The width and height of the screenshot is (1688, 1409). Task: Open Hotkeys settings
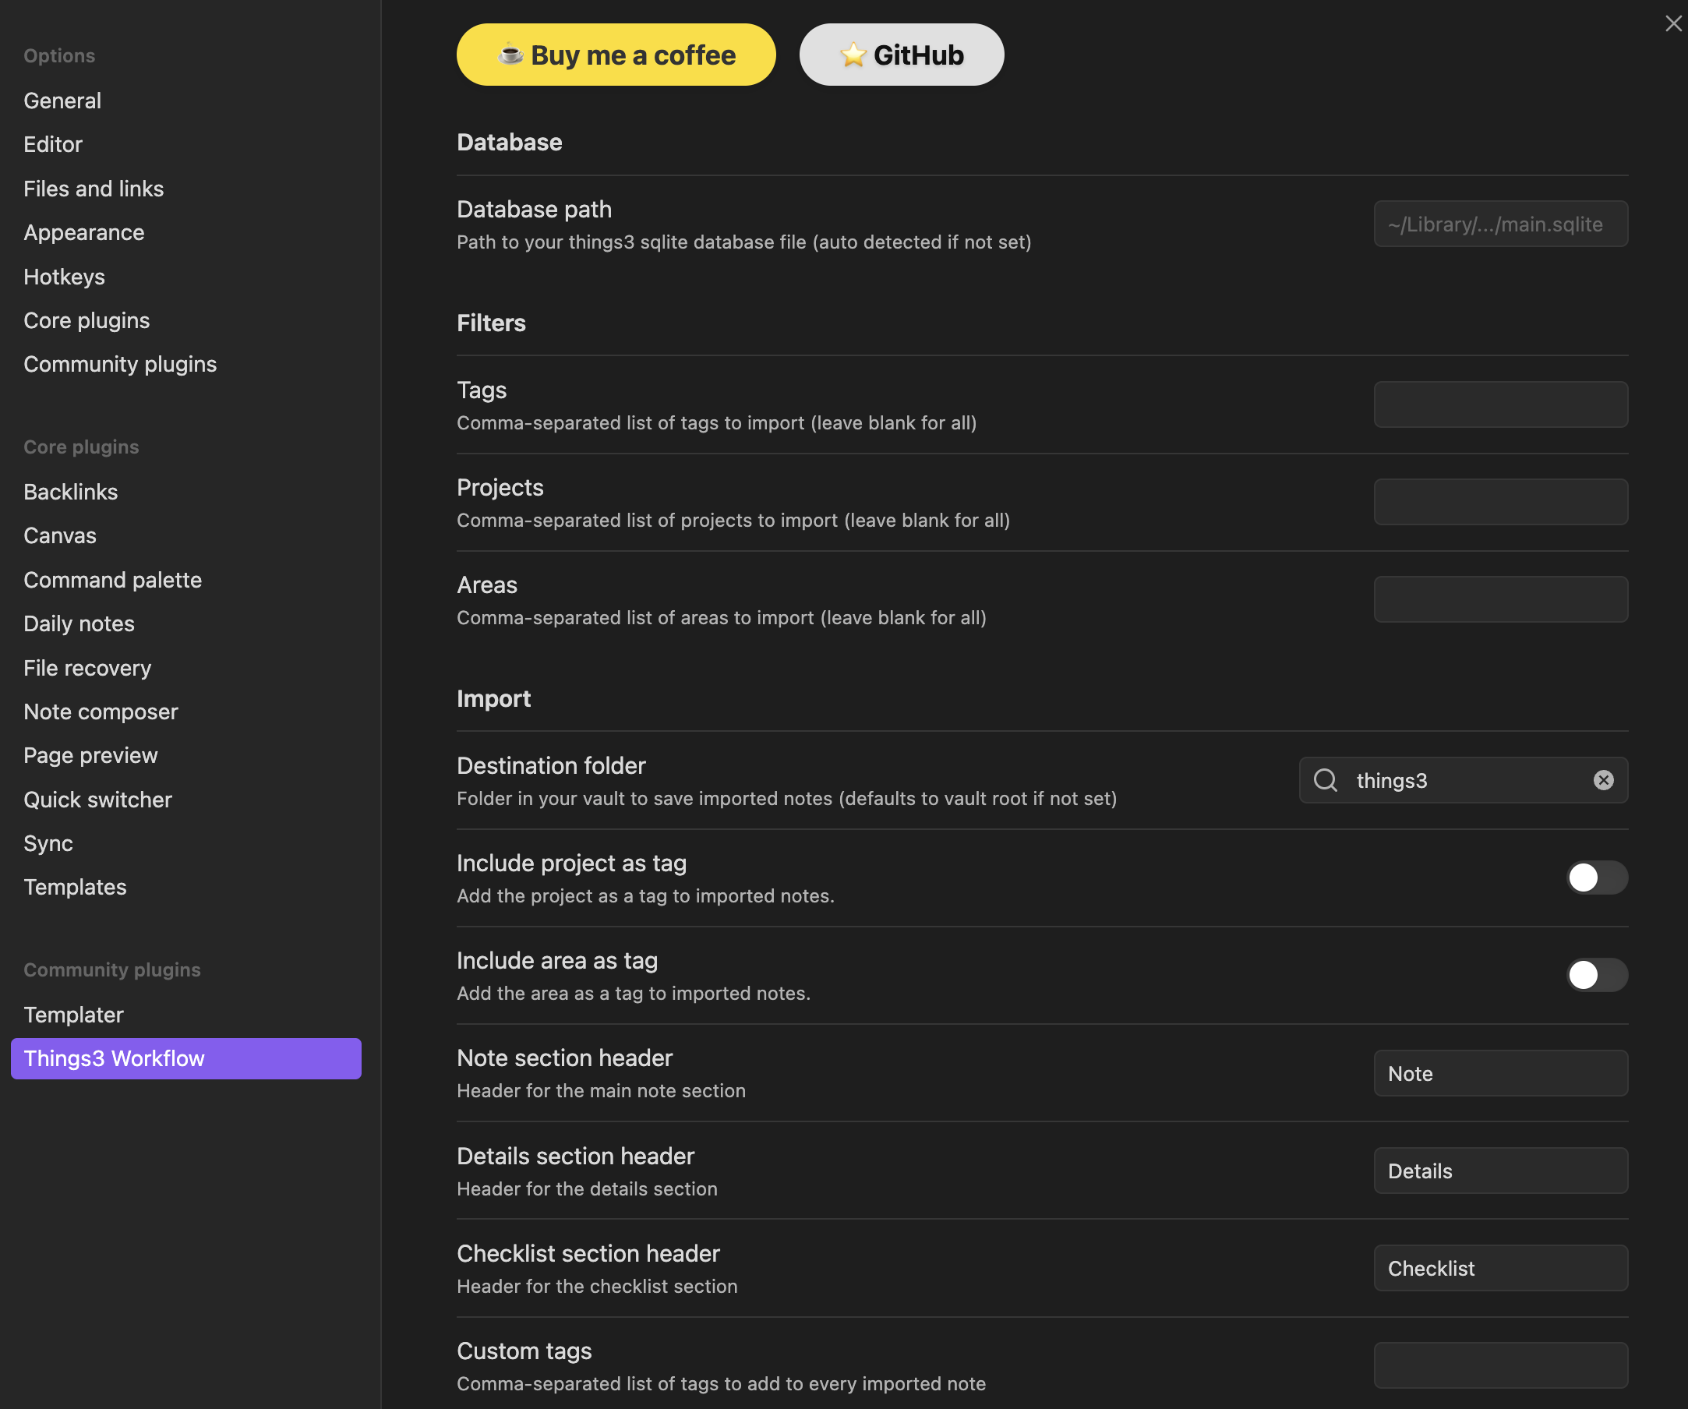[x=65, y=277]
